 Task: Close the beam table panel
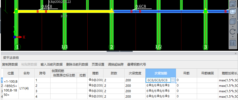click(x=236, y=54)
